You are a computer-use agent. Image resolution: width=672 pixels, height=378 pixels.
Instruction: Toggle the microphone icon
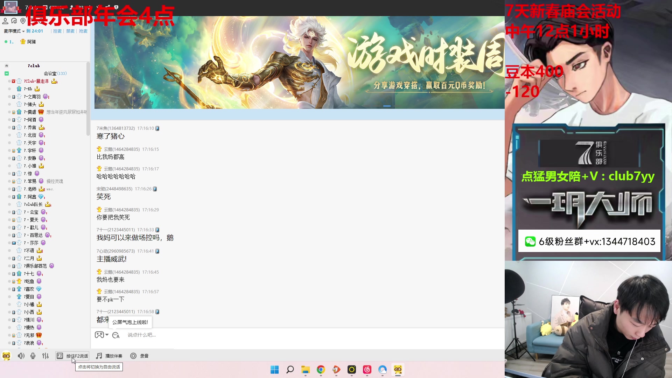pyautogui.click(x=33, y=356)
